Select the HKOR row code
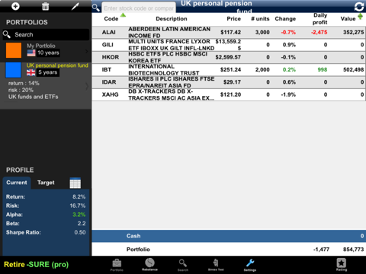This screenshot has width=366, height=274. click(111, 57)
